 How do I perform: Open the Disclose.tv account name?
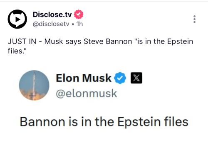coord(52,15)
